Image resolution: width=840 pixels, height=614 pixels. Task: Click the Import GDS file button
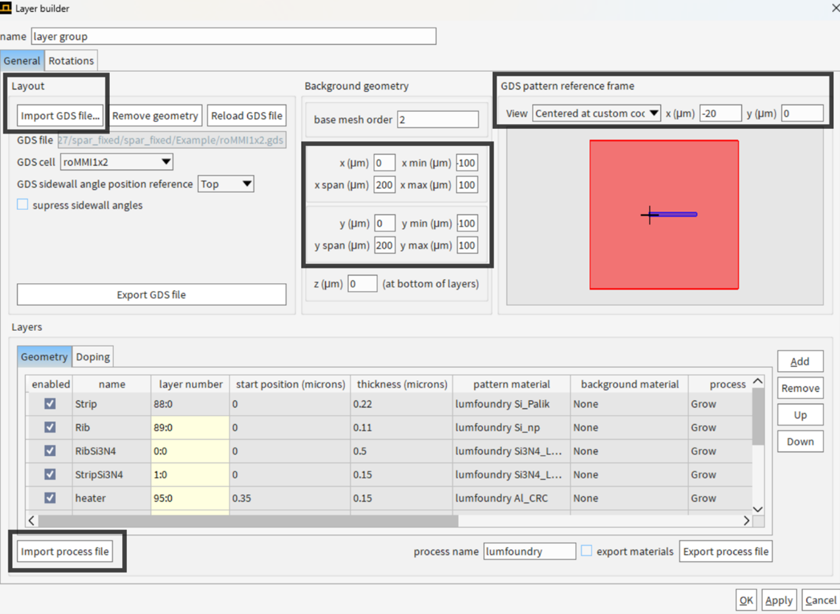(x=61, y=116)
